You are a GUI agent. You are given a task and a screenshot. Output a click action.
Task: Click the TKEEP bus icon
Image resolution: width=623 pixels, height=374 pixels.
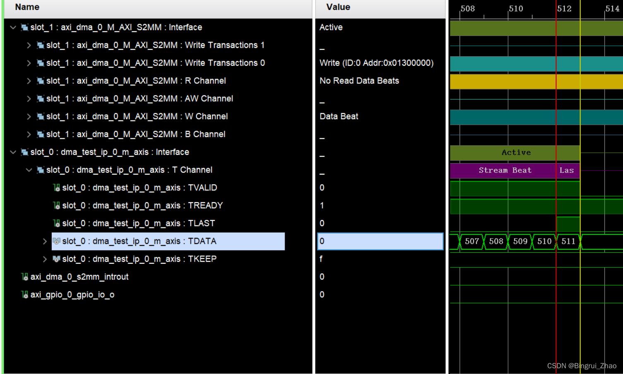click(x=57, y=259)
